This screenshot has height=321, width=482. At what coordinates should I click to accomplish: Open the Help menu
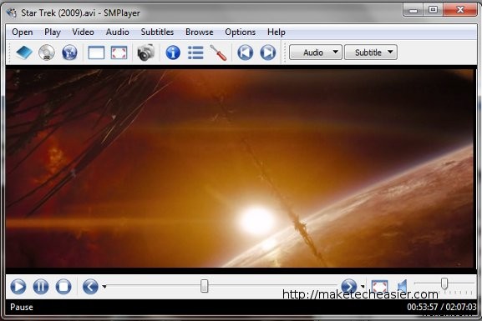(276, 32)
